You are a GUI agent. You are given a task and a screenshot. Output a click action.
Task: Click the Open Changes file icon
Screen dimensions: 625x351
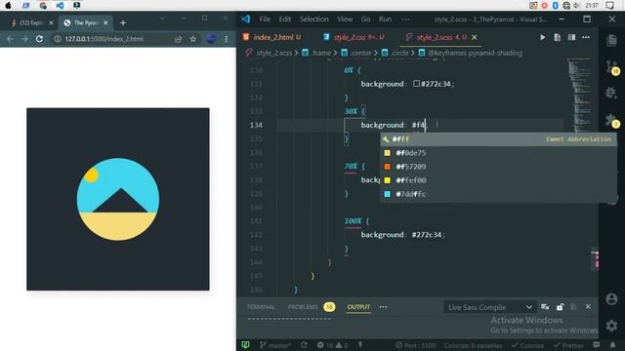coord(557,37)
